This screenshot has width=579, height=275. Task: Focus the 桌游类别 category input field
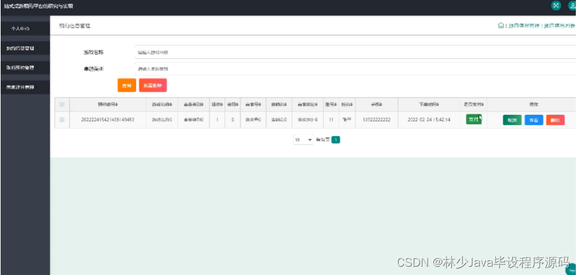point(355,68)
